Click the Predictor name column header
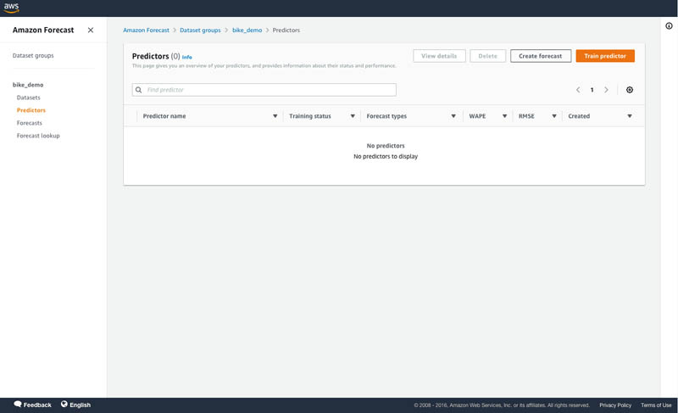Screen dimensions: 678x413 [x=164, y=116]
